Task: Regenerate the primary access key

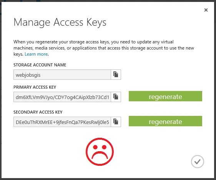Action: coord(165,96)
